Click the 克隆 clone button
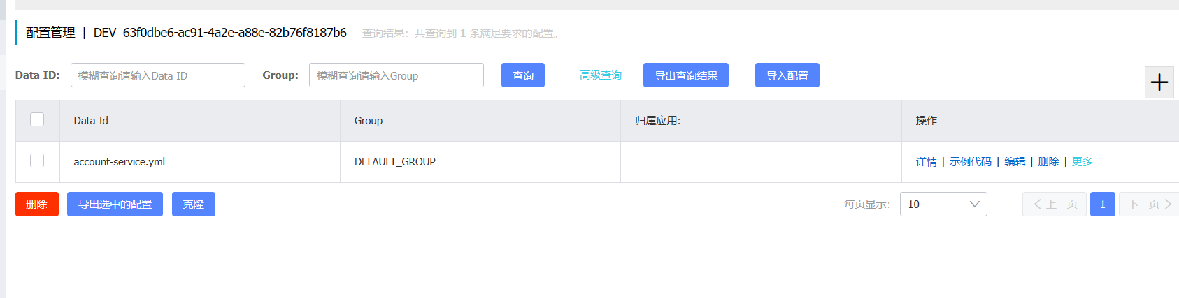The height and width of the screenshot is (298, 1179). click(194, 204)
